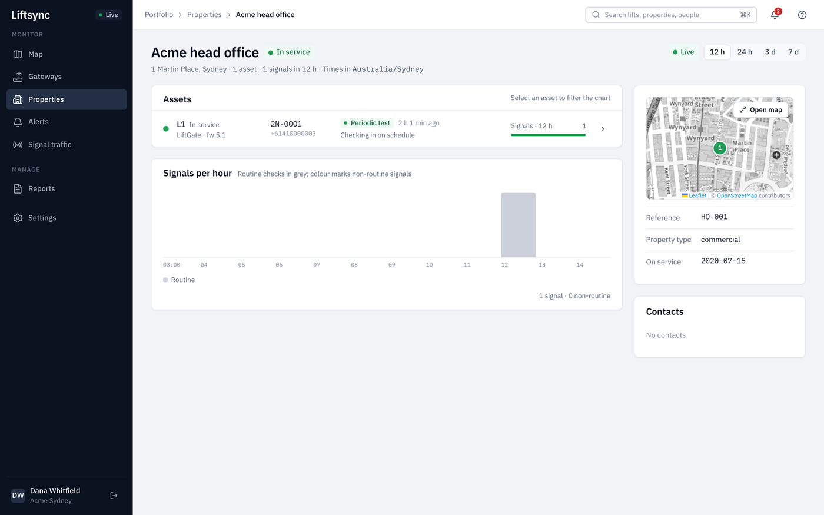The image size is (824, 515).
Task: Click the 12:00 bar in chart
Action: coord(519,225)
